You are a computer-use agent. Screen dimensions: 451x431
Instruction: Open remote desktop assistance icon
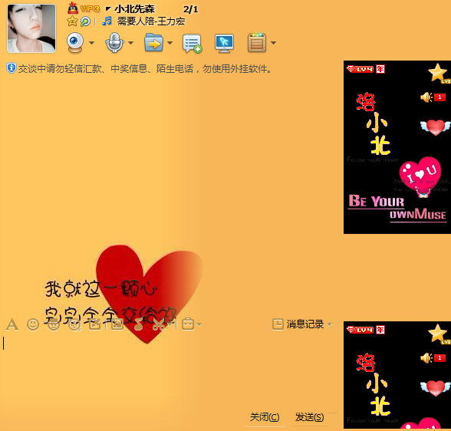pos(224,43)
